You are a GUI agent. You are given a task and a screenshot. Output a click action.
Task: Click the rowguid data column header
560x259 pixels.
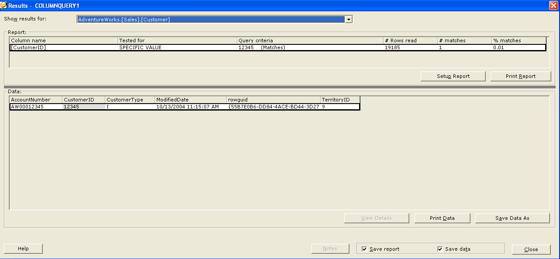click(x=273, y=100)
